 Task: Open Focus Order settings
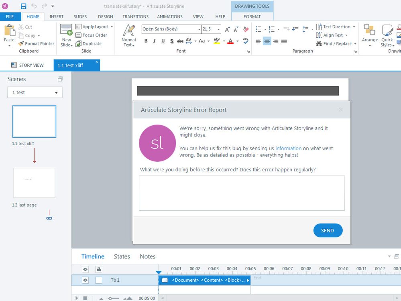pos(91,35)
